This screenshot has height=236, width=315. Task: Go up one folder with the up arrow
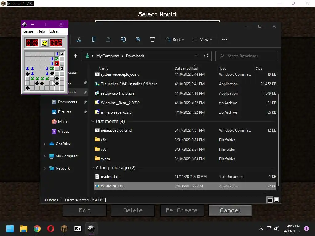pos(75,56)
